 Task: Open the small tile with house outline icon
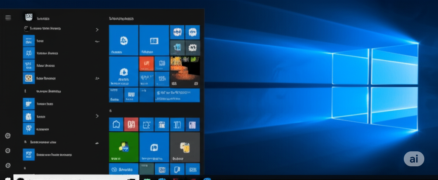coord(116,124)
